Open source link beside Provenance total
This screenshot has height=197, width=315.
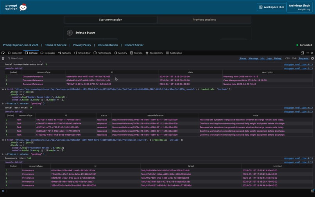point(298,158)
